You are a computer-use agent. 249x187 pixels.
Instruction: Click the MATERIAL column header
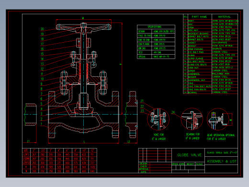click(224, 17)
